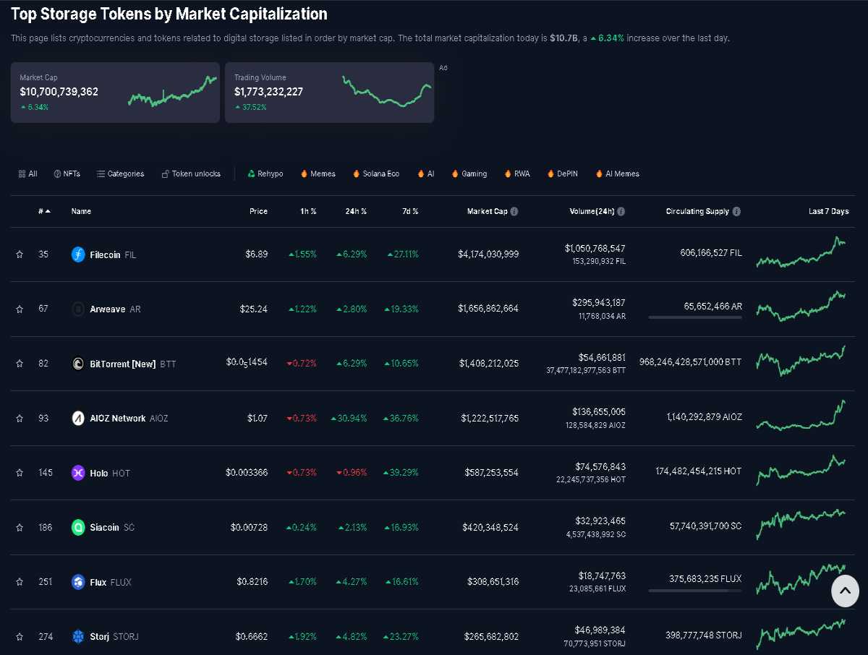Sort by Circulating Supply column header
The image size is (868, 655).
point(698,212)
